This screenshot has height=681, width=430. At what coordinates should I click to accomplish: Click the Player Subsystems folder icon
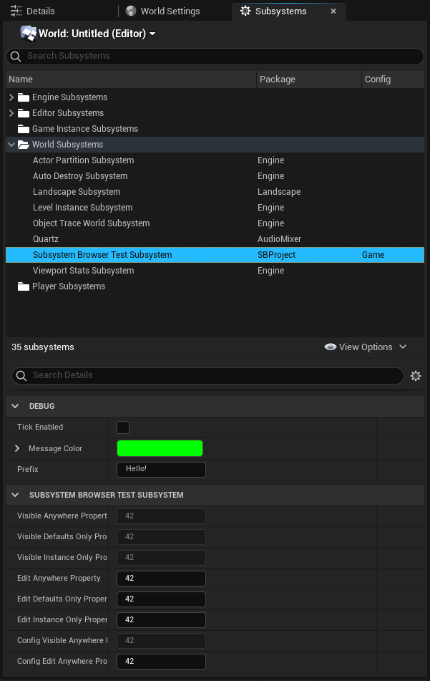tap(24, 286)
